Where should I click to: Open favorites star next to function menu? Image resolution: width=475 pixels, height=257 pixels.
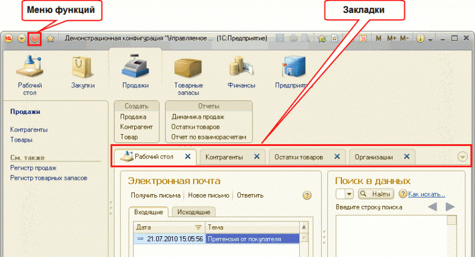coord(50,39)
